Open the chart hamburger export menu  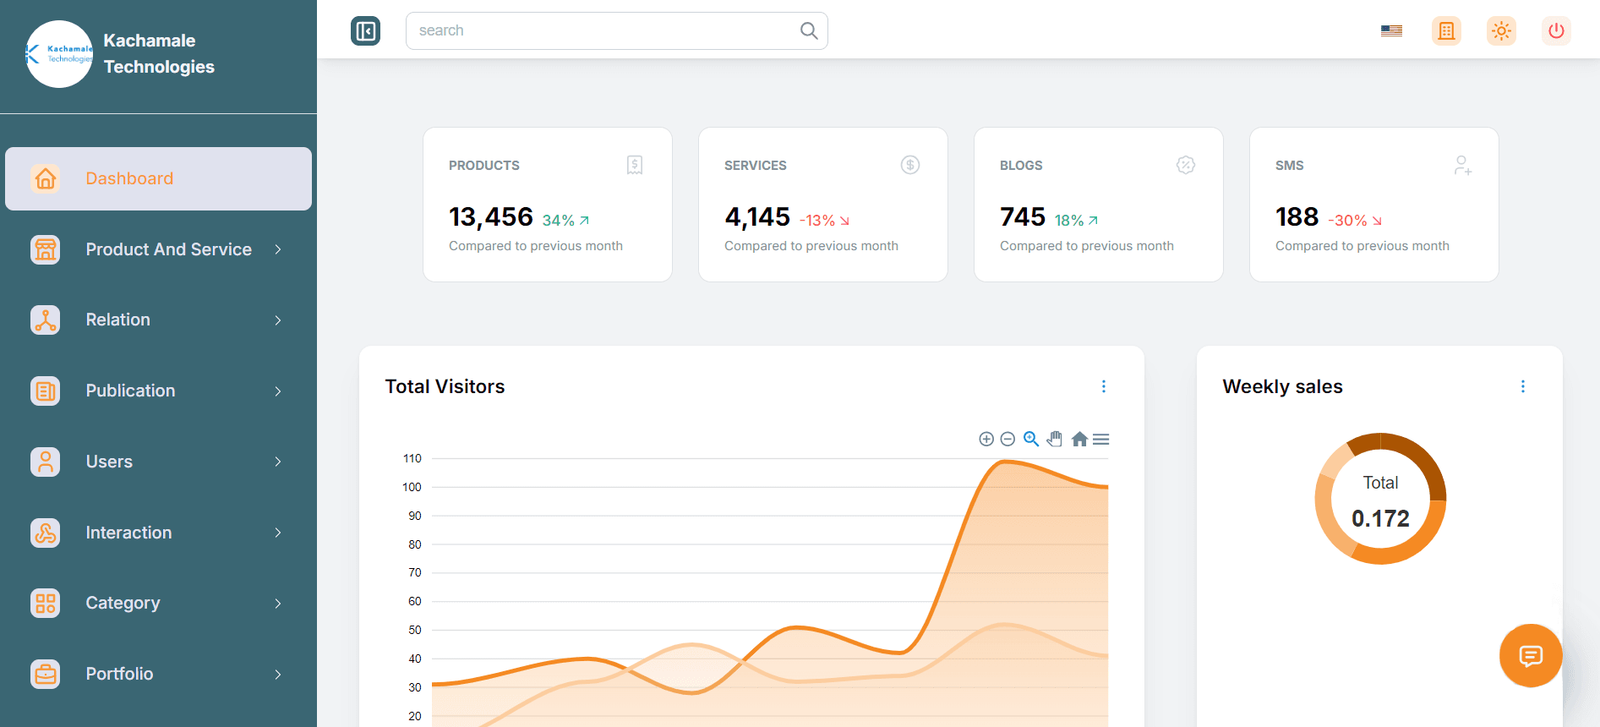[1100, 439]
